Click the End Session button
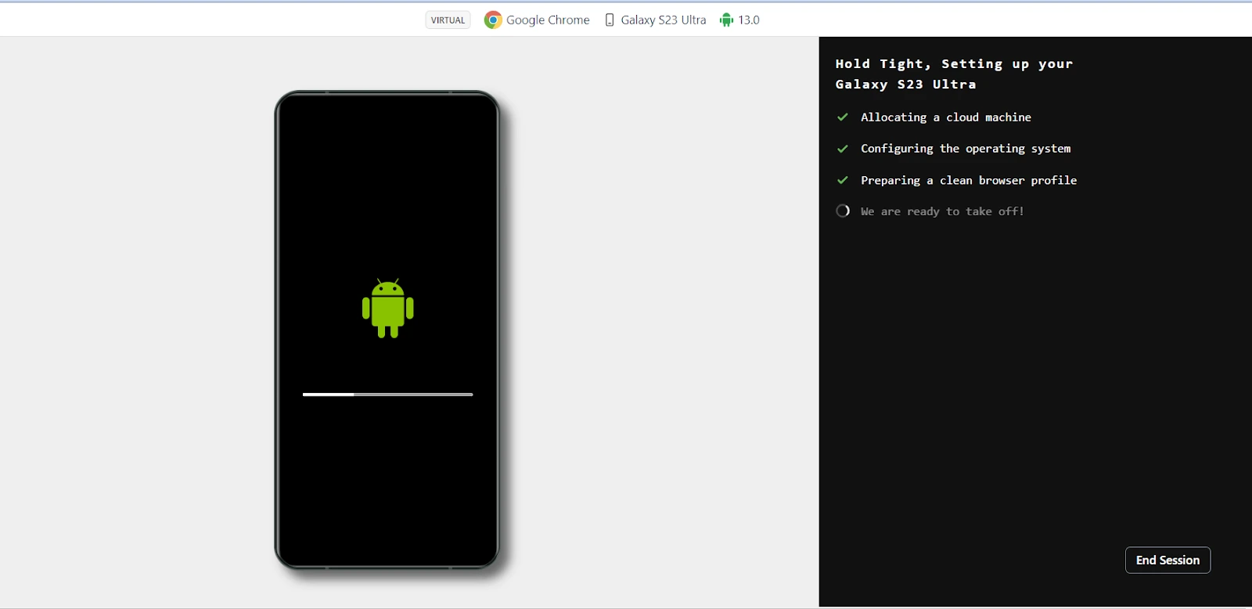Screen dimensions: 1252x609 tap(1167, 560)
